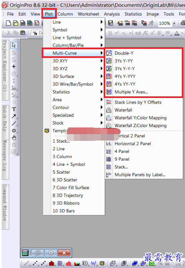Screen dimensions: 185x268
Task: Toggle Greek αβ symbol formatting
Action: [x=138, y=33]
